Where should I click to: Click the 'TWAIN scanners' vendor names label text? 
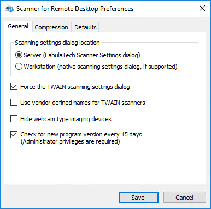pos(123,103)
